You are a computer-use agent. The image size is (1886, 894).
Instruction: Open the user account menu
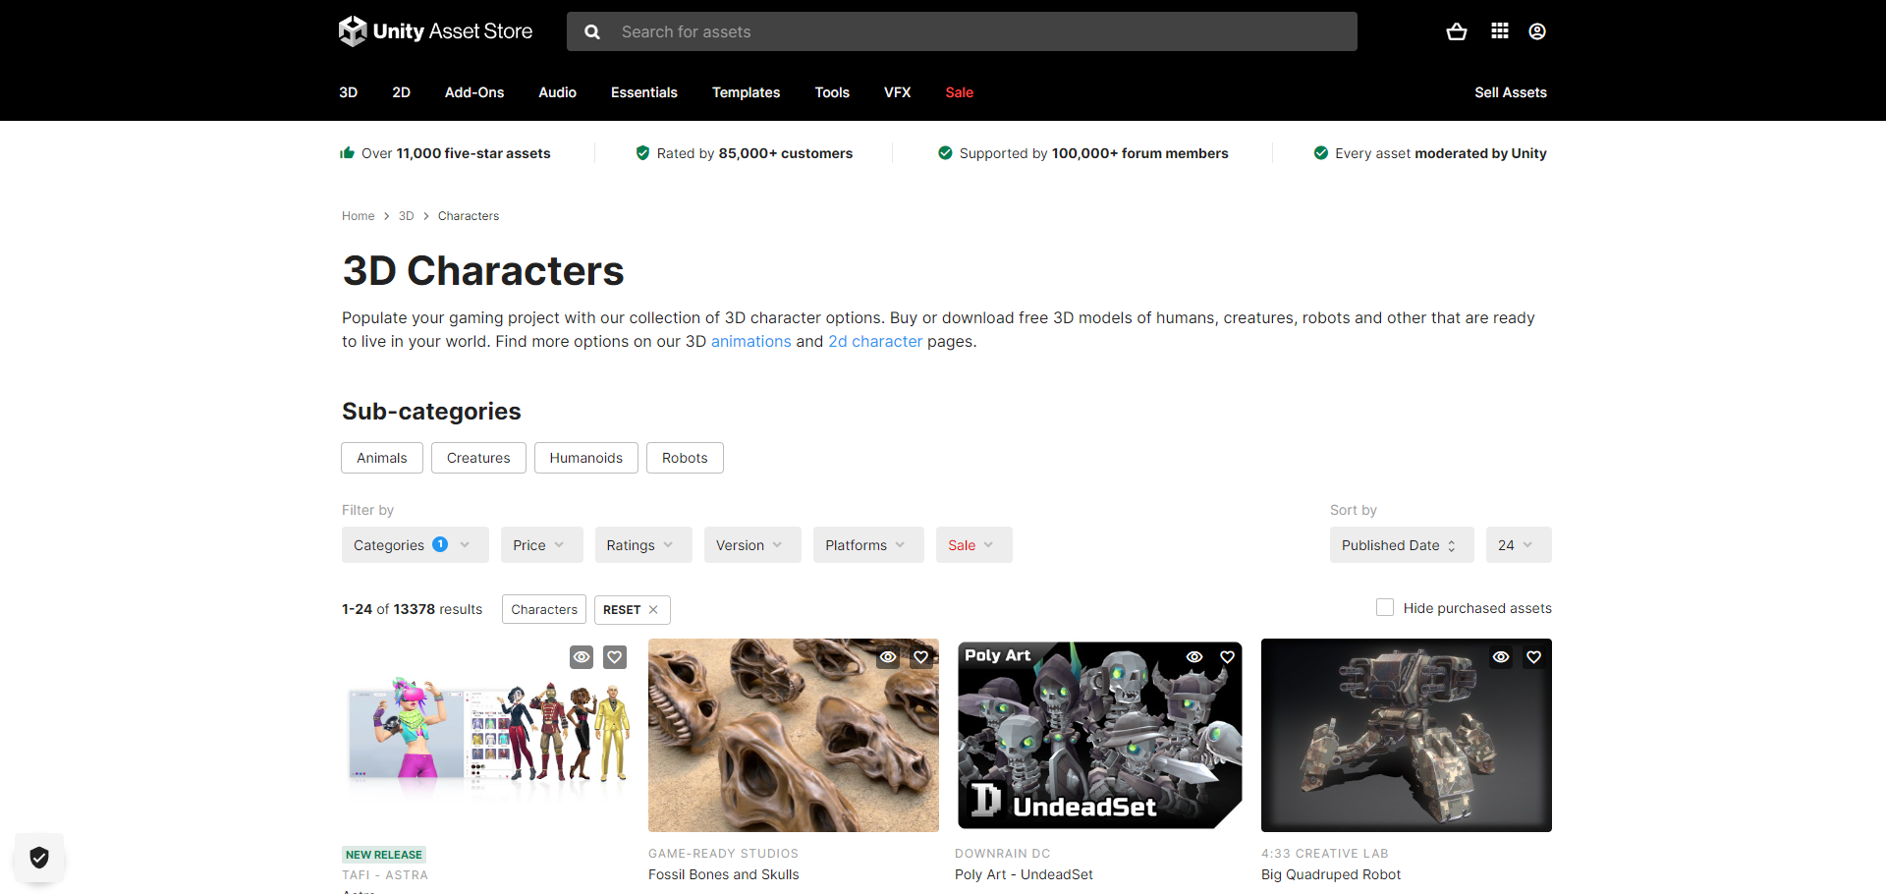click(1537, 31)
